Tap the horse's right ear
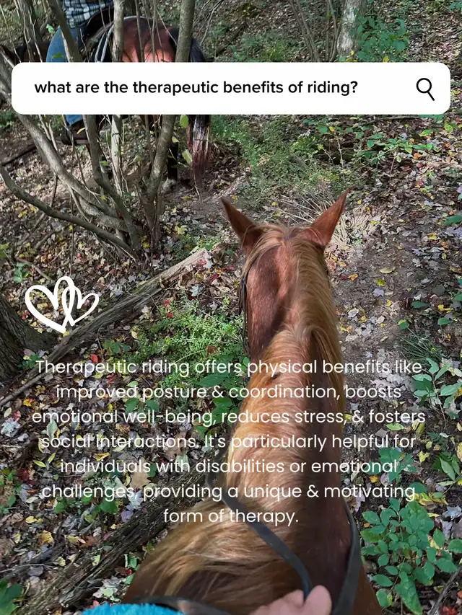Image resolution: width=462 pixels, height=615 pixels. 326,219
